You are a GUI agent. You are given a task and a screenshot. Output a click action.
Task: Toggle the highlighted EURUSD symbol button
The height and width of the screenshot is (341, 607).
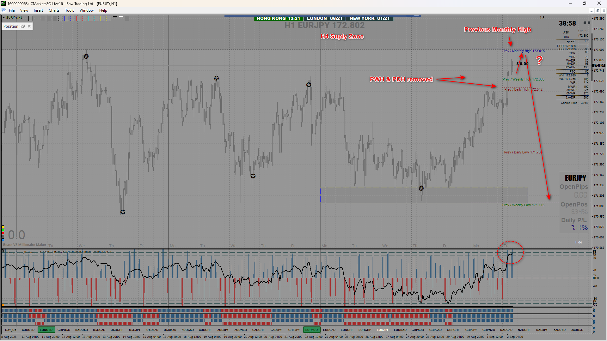(x=46, y=330)
